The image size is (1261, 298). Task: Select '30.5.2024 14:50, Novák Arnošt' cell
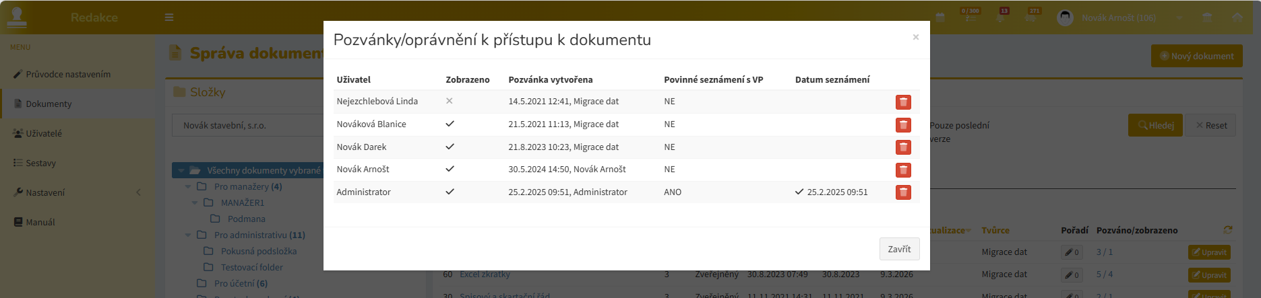[567, 170]
